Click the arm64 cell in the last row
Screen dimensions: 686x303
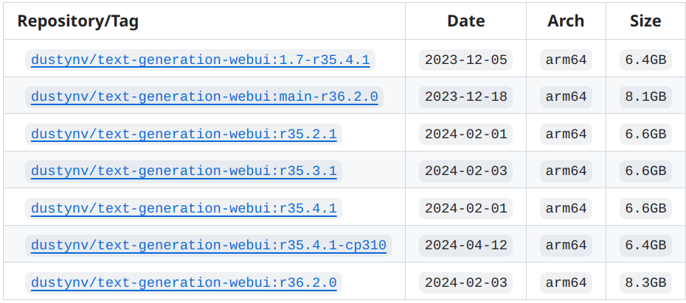point(566,282)
